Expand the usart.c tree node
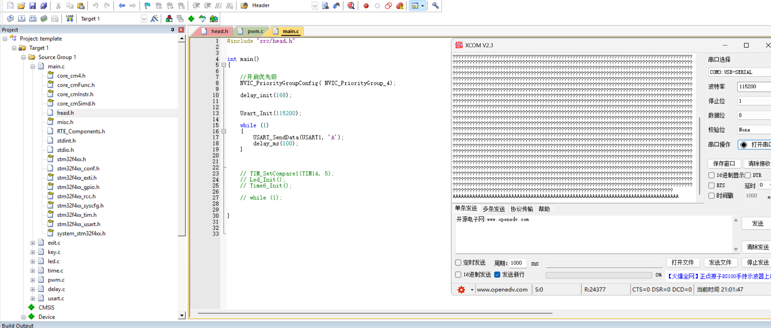Image resolution: width=771 pixels, height=328 pixels. [33, 298]
